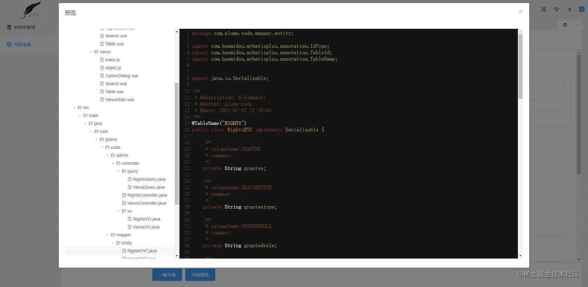
Task: Click the OptionDialog.vue file icon
Action: [102, 76]
